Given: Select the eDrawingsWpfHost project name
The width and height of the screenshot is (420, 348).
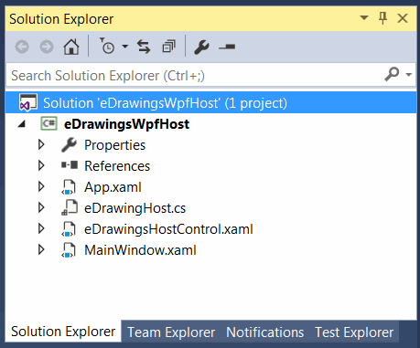Looking at the screenshot, I should 126,124.
